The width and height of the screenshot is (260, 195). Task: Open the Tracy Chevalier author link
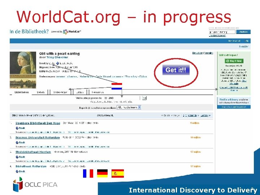(x=57, y=57)
